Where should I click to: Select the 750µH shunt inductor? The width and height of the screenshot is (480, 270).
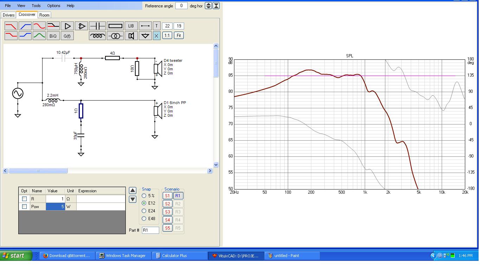[81, 69]
